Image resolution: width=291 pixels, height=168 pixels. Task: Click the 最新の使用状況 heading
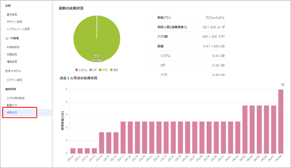point(71,8)
